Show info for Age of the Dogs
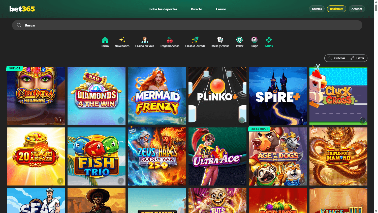Screen dimensions: 378x213 pos(302,181)
